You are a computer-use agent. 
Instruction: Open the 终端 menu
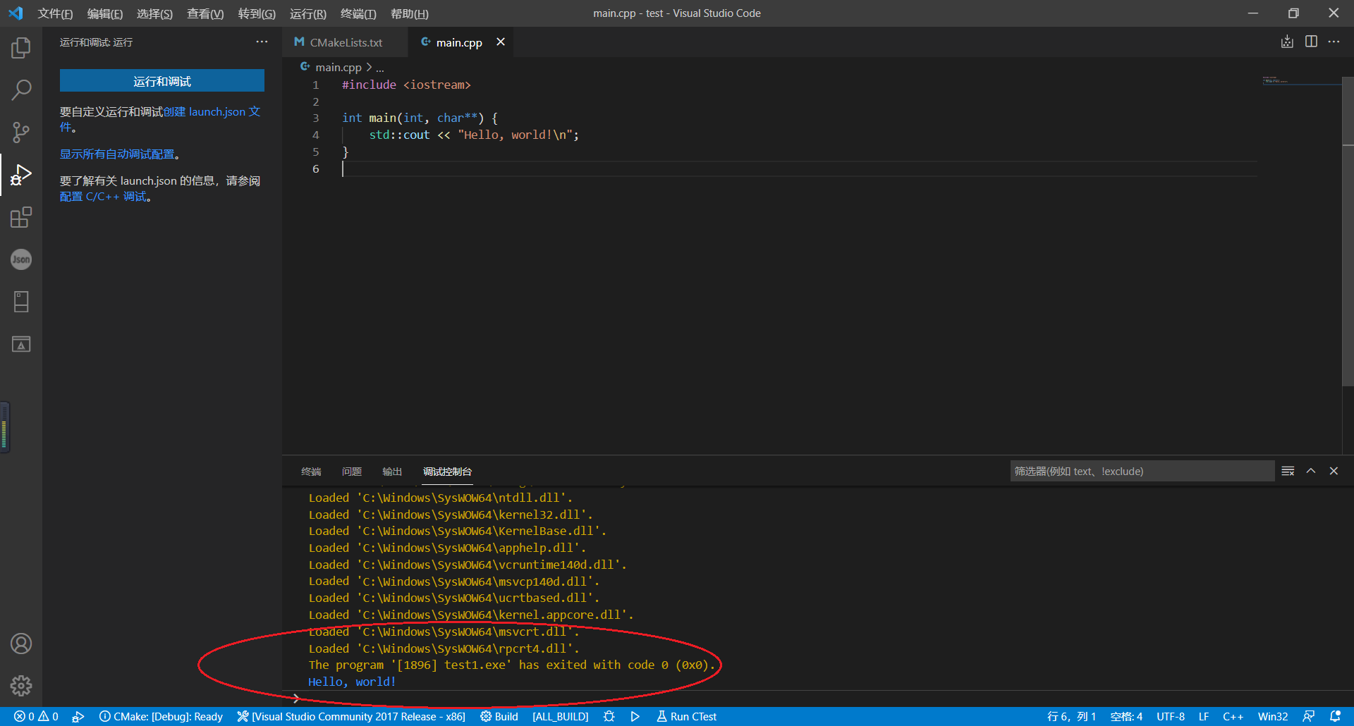[358, 13]
